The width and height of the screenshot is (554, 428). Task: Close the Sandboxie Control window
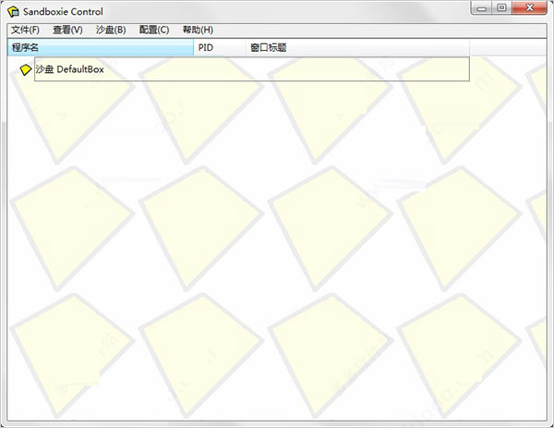(529, 8)
